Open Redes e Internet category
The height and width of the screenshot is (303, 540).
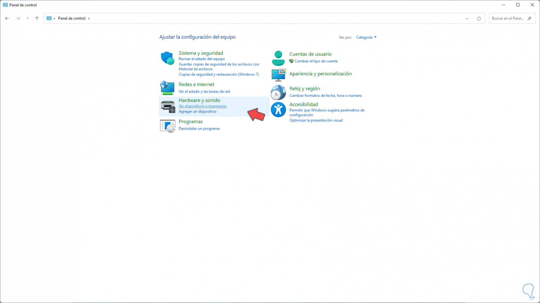tap(196, 84)
